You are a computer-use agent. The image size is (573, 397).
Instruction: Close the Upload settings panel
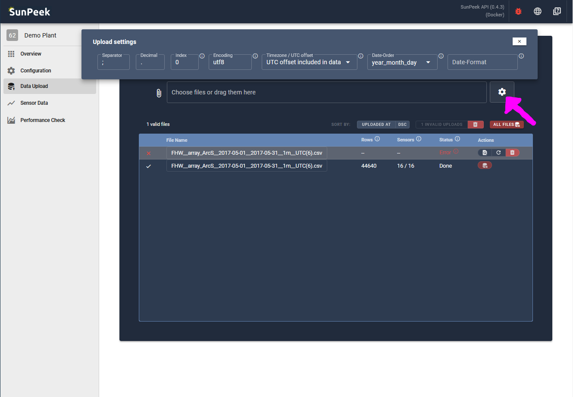pyautogui.click(x=520, y=41)
